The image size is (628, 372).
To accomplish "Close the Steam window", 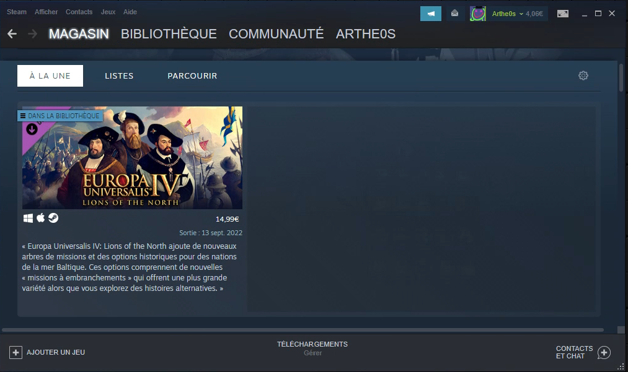I will pos(612,14).
